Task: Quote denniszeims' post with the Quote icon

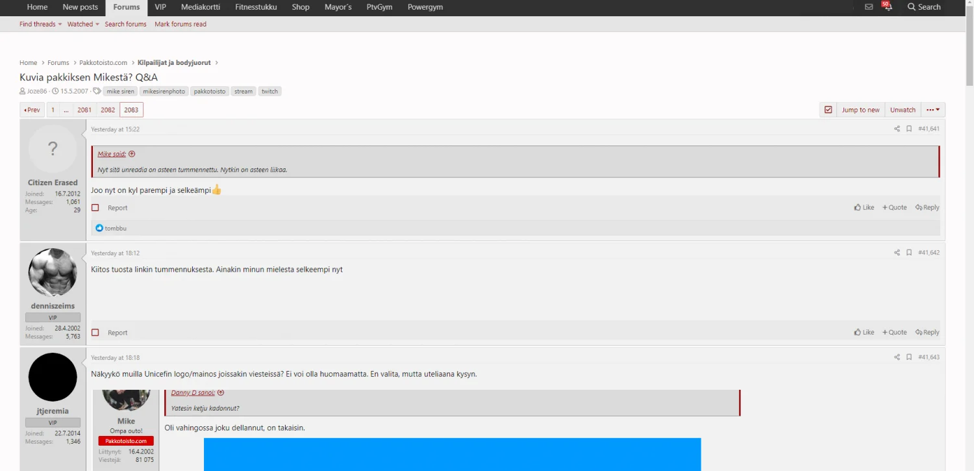Action: [894, 332]
